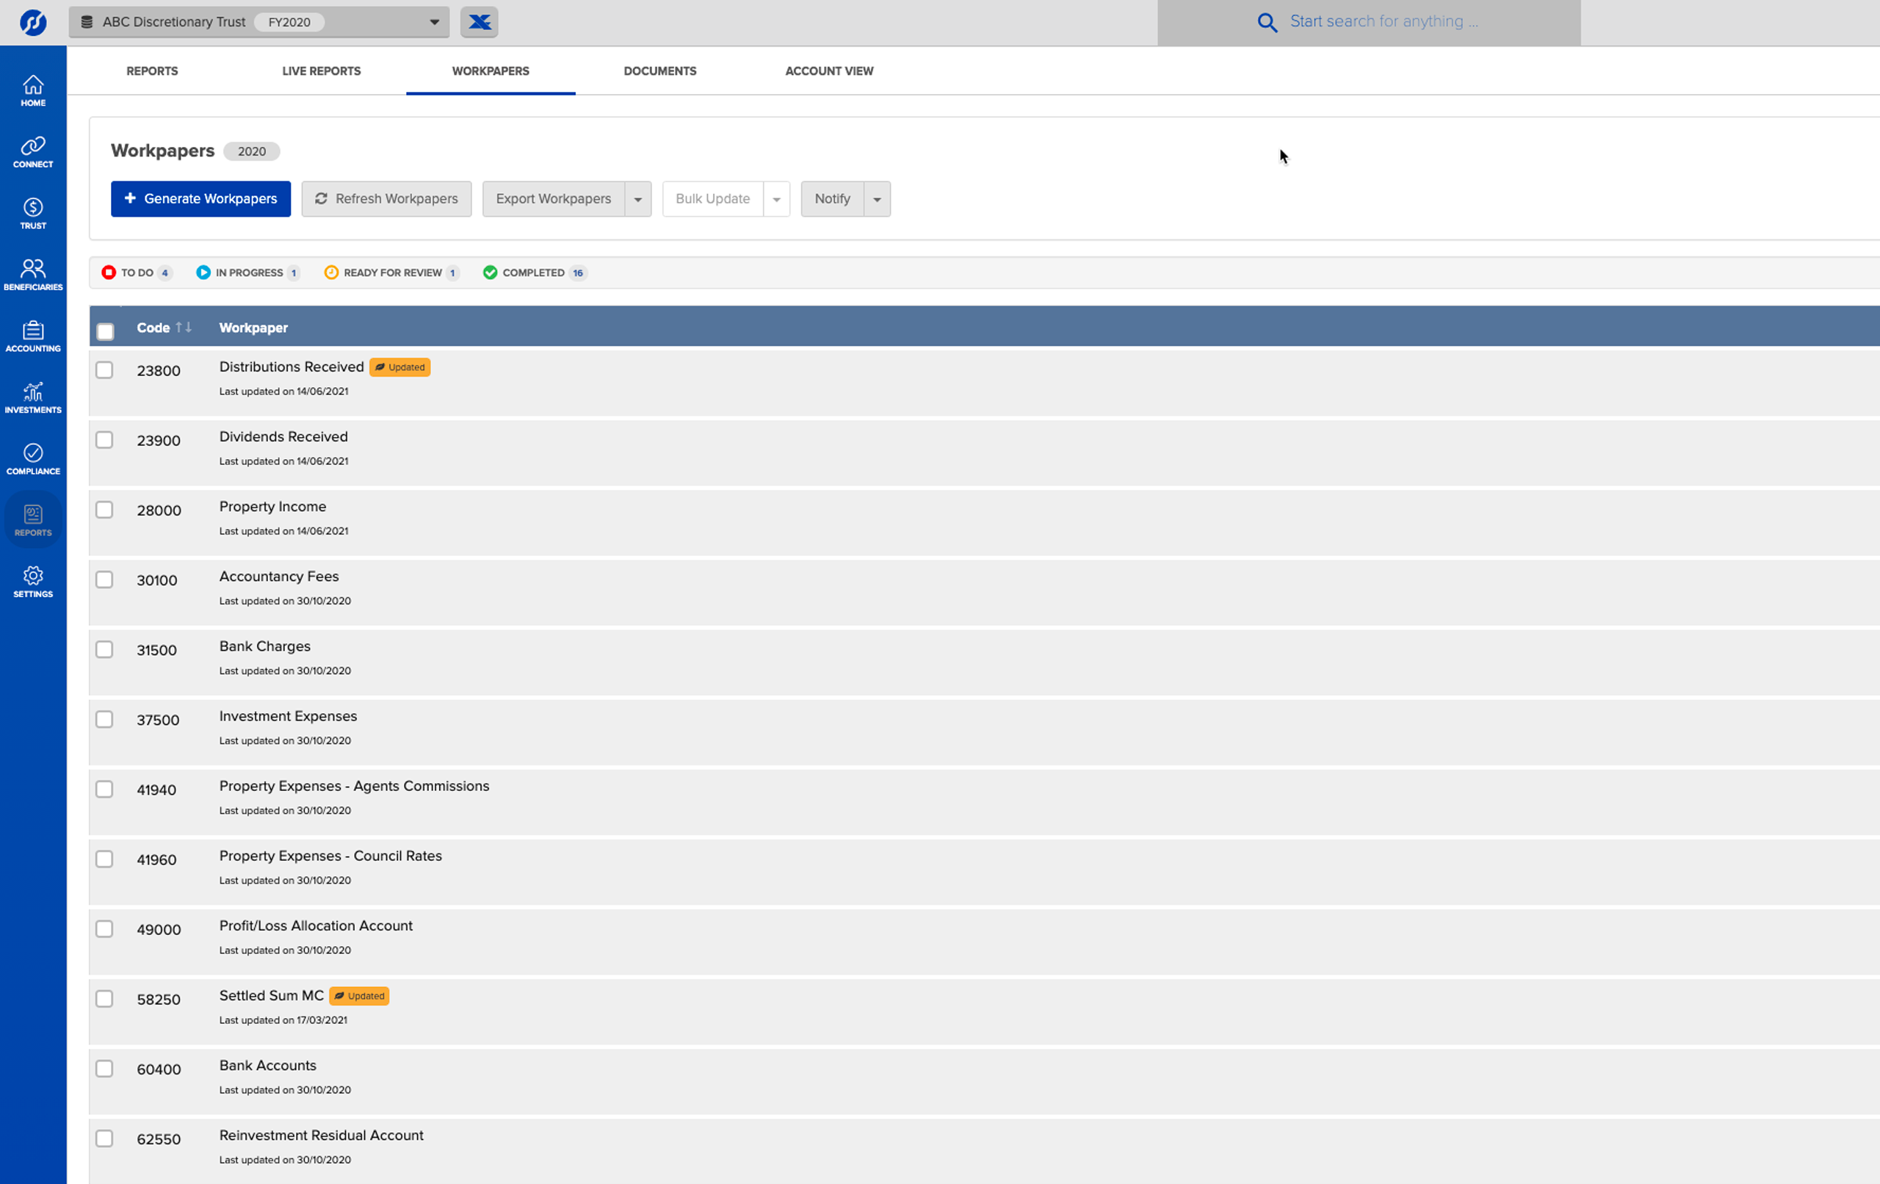This screenshot has width=1880, height=1184.
Task: Open the Accounting briefcase icon
Action: click(x=33, y=336)
